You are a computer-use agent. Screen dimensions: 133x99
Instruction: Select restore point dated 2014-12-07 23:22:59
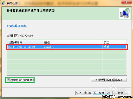point(22,47)
